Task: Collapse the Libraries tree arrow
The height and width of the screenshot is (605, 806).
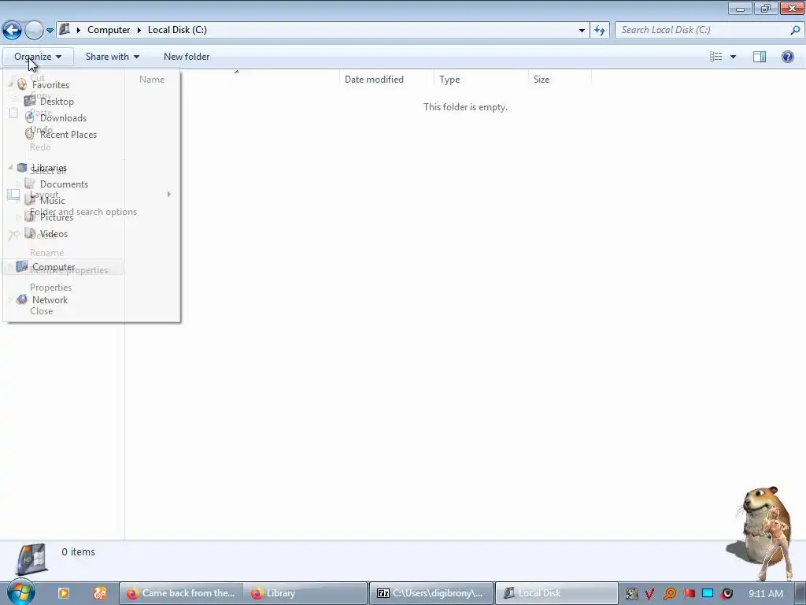Action: (10, 168)
